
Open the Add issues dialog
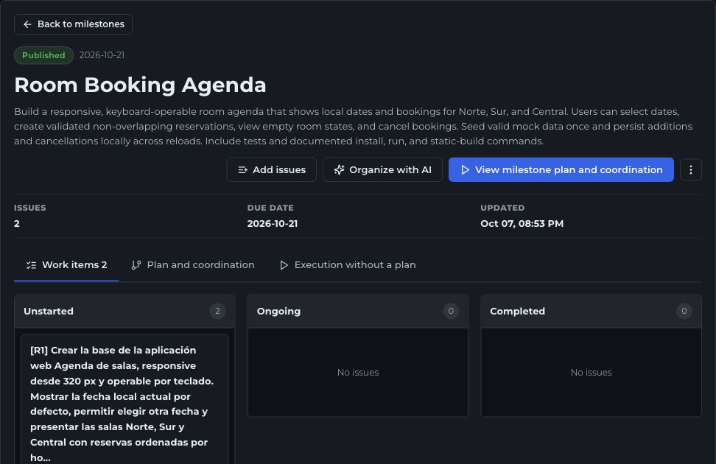tap(271, 169)
